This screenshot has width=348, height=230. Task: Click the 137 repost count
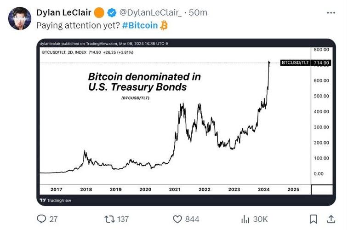pyautogui.click(x=123, y=219)
